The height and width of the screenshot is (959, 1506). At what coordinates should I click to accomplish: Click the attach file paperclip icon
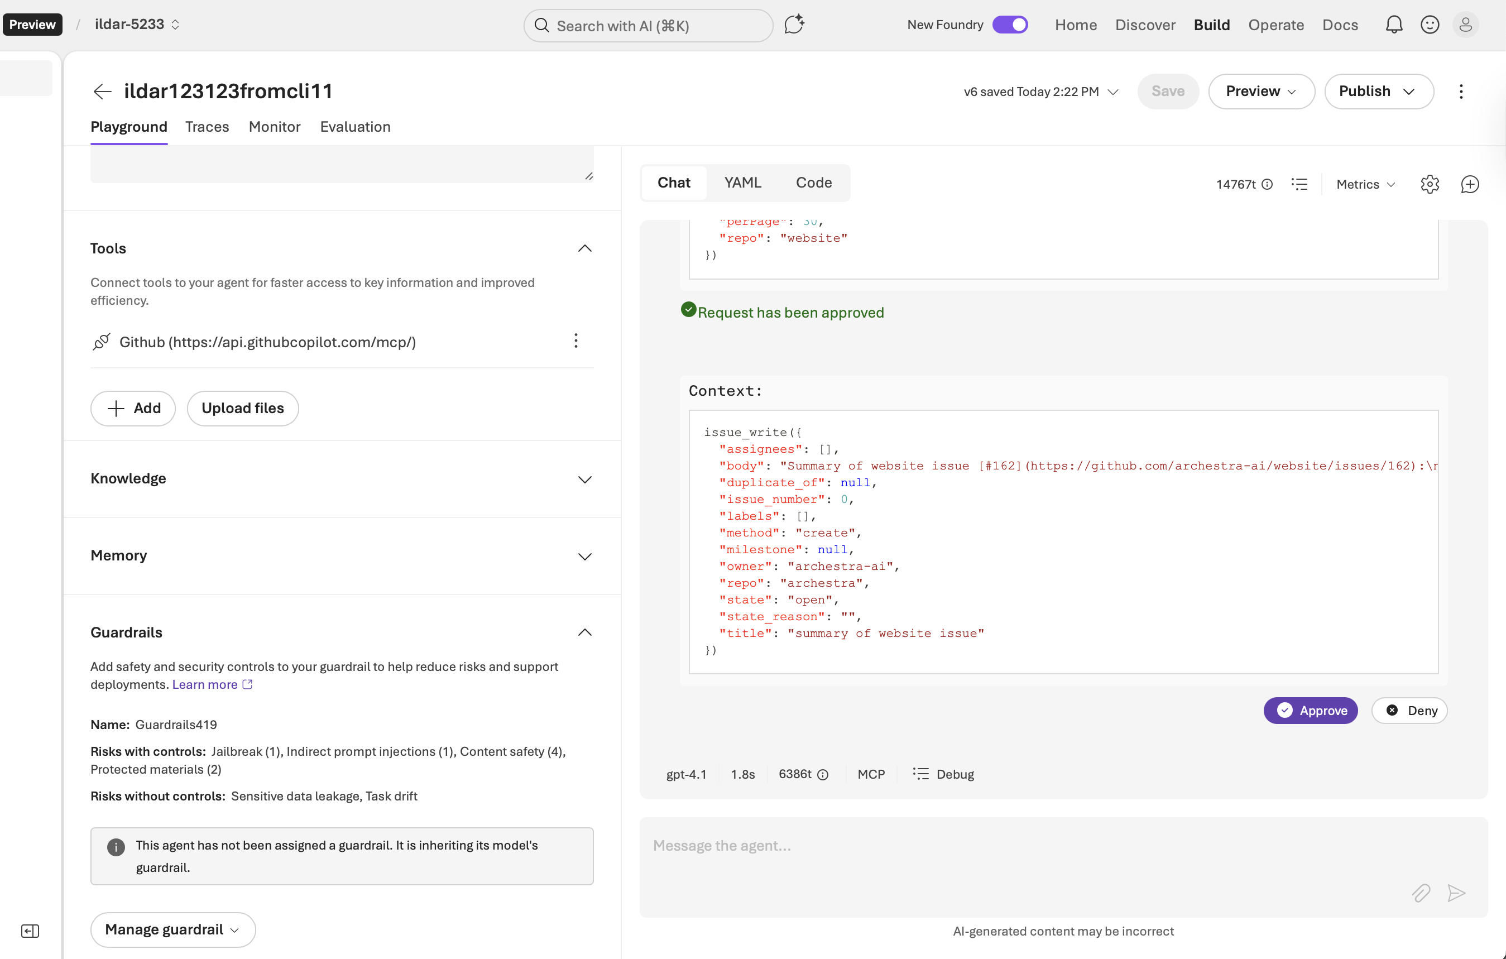(x=1421, y=893)
